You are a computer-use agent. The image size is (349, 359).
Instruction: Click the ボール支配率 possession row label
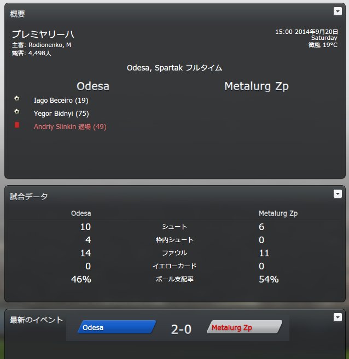tap(174, 279)
